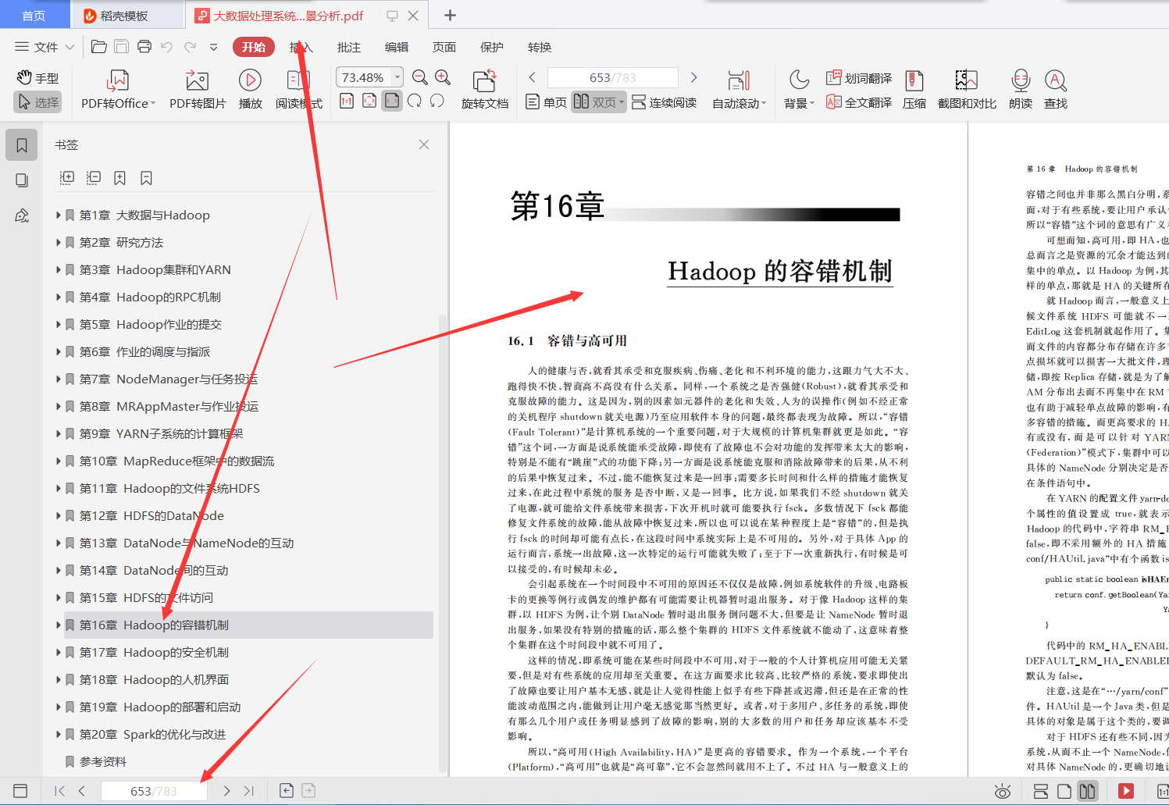Click the PDF转图片 icon
Image resolution: width=1169 pixels, height=805 pixels.
click(x=197, y=80)
